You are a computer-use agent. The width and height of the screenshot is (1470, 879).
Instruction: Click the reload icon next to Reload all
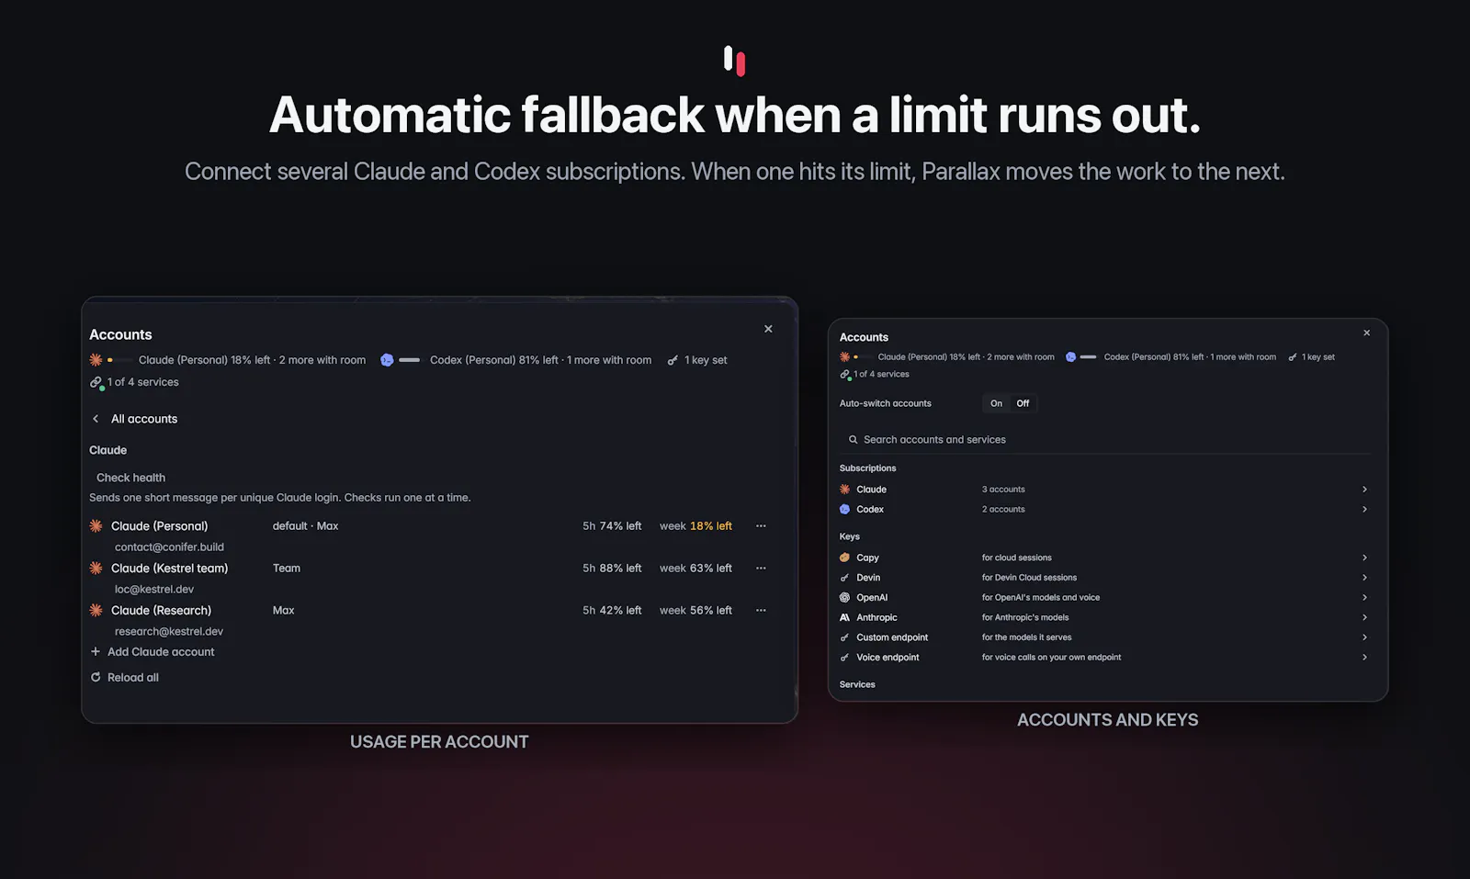(96, 678)
